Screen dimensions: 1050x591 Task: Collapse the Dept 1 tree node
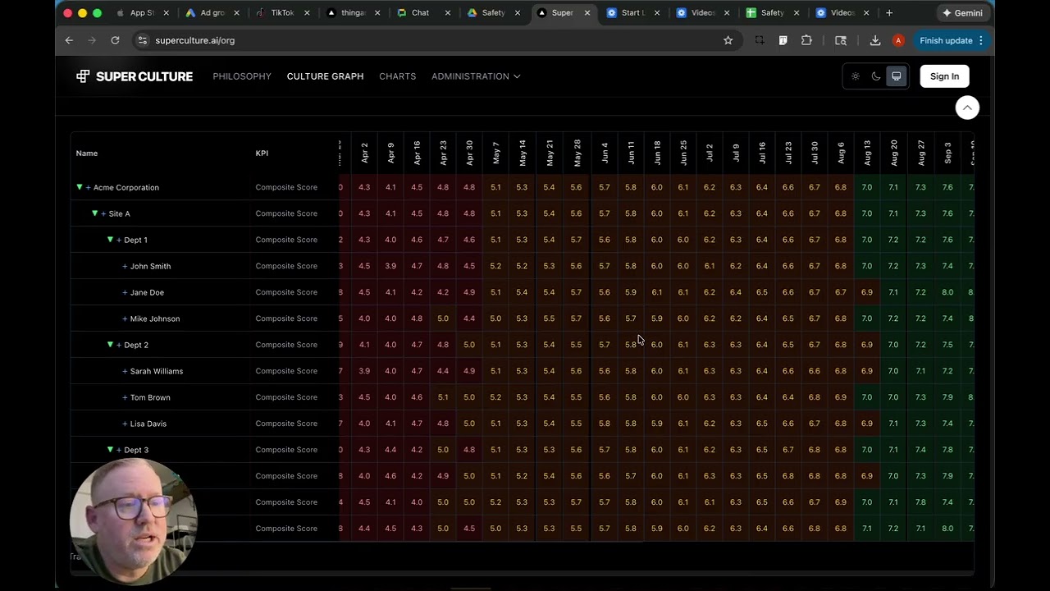[x=110, y=240]
